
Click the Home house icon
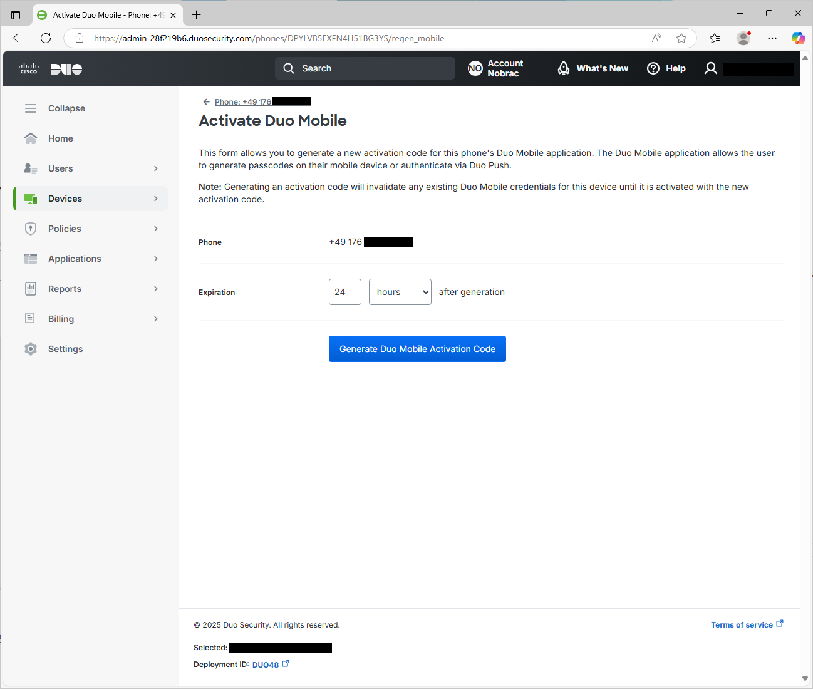coord(31,138)
